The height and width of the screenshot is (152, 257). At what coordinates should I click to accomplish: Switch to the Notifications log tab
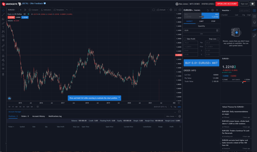[x=55, y=116]
